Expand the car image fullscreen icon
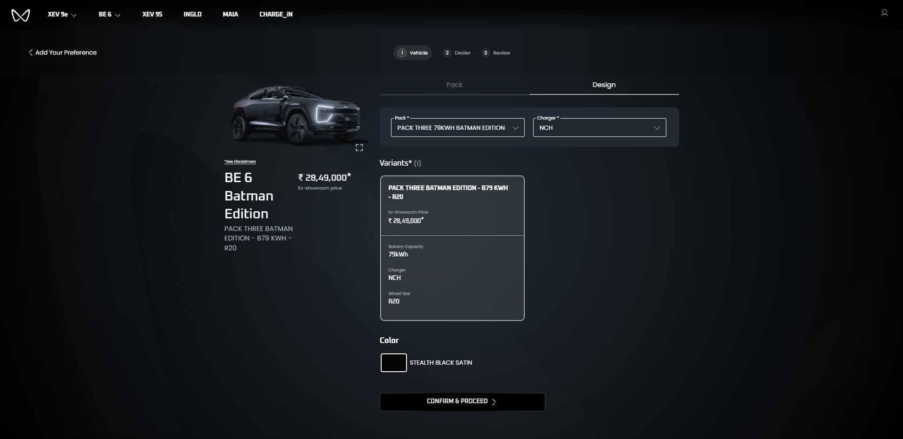The image size is (903, 439). click(359, 148)
